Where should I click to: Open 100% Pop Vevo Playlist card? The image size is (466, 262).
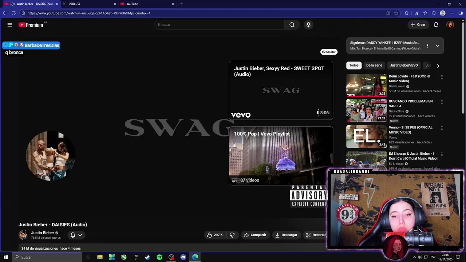point(281,156)
